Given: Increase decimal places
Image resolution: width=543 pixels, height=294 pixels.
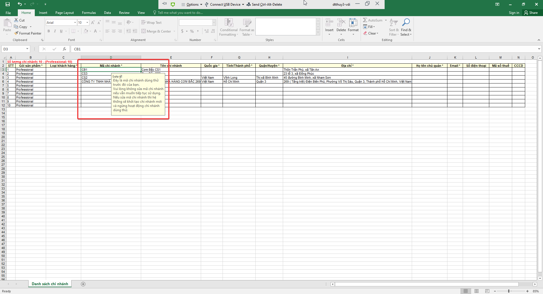Looking at the screenshot, I should (206, 31).
